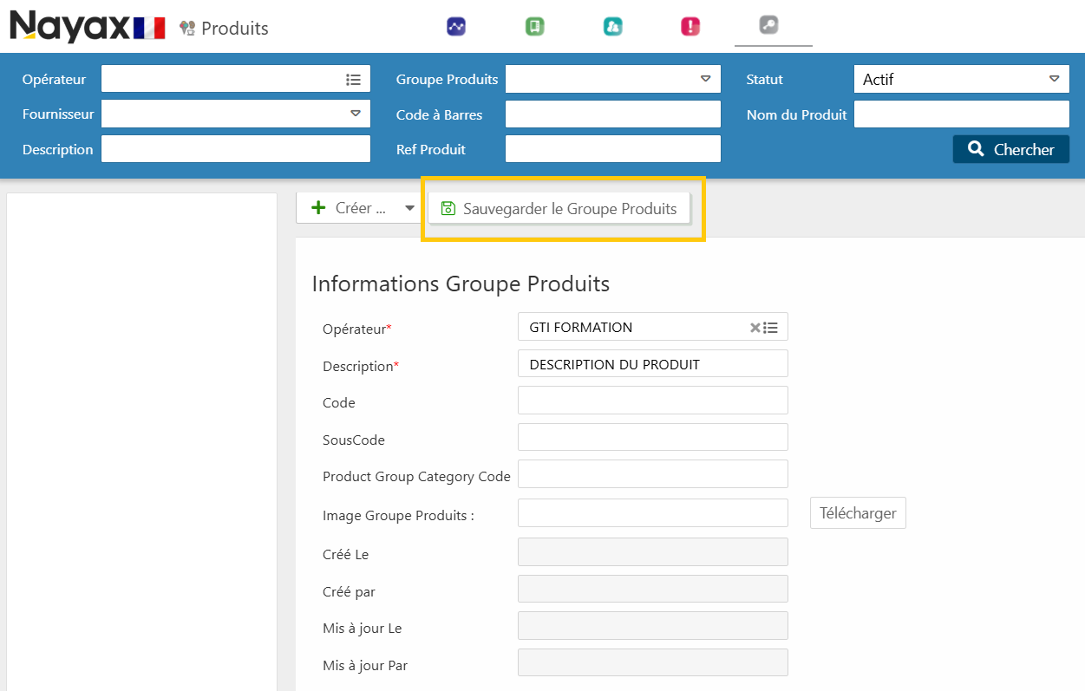This screenshot has width=1085, height=691.
Task: Click the save disk icon on Sauvegarder
Action: (x=448, y=209)
